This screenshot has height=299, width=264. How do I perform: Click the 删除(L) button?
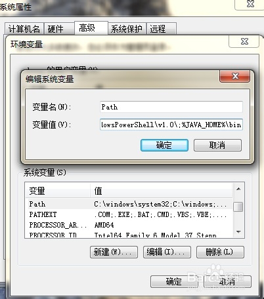[x=220, y=252]
